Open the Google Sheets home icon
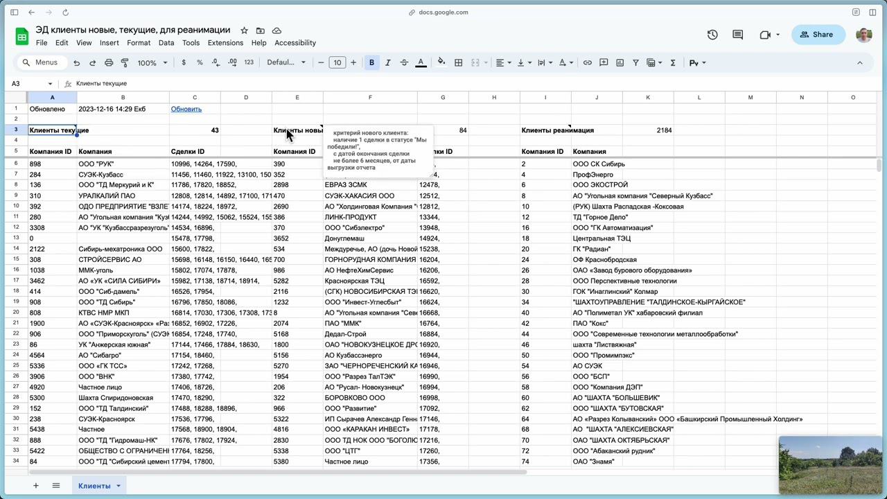This screenshot has height=499, width=887. coord(21,37)
